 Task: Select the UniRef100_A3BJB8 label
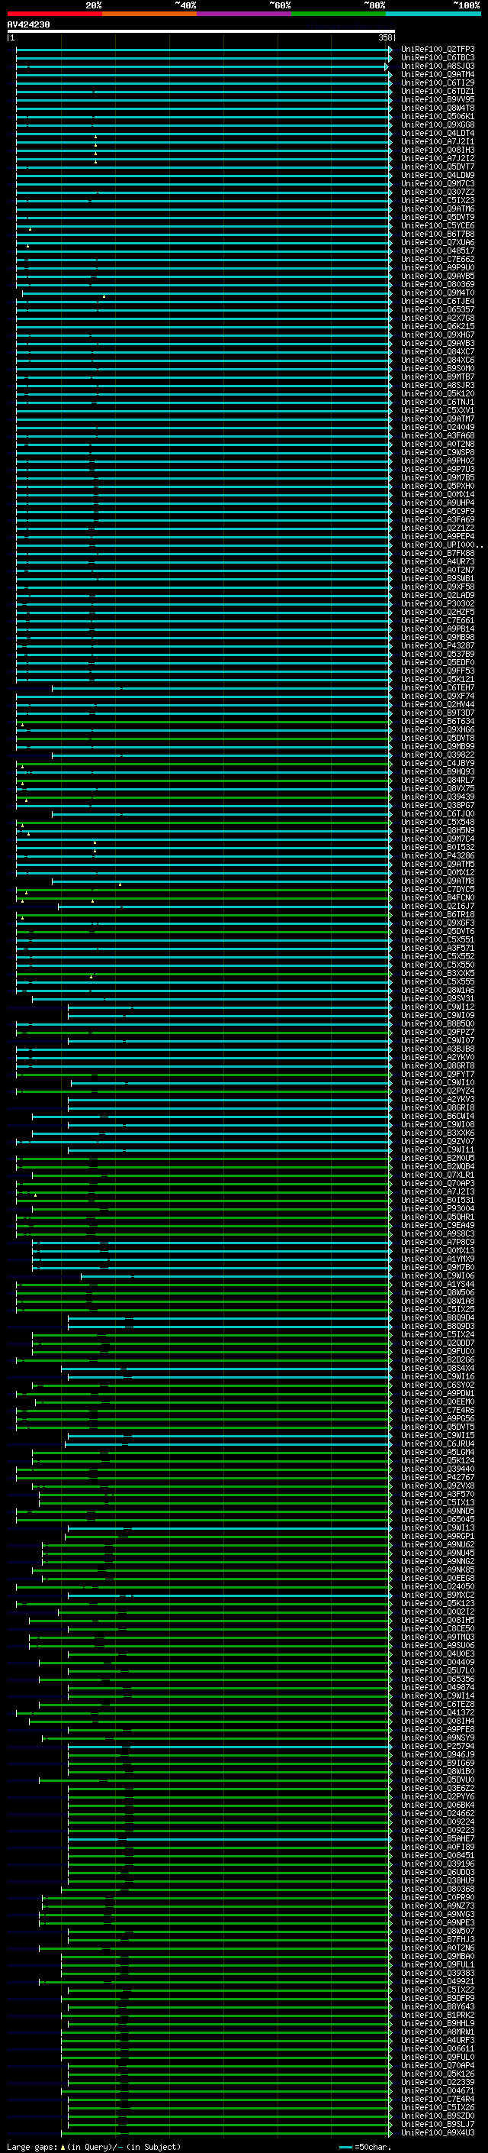coord(438,1049)
